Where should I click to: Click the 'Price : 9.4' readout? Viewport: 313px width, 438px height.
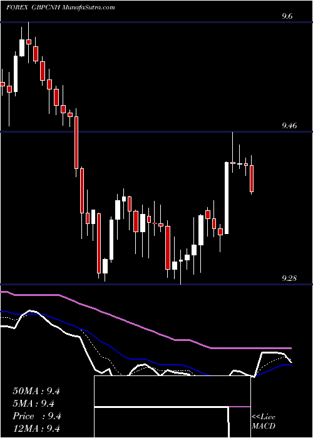pos(37,416)
